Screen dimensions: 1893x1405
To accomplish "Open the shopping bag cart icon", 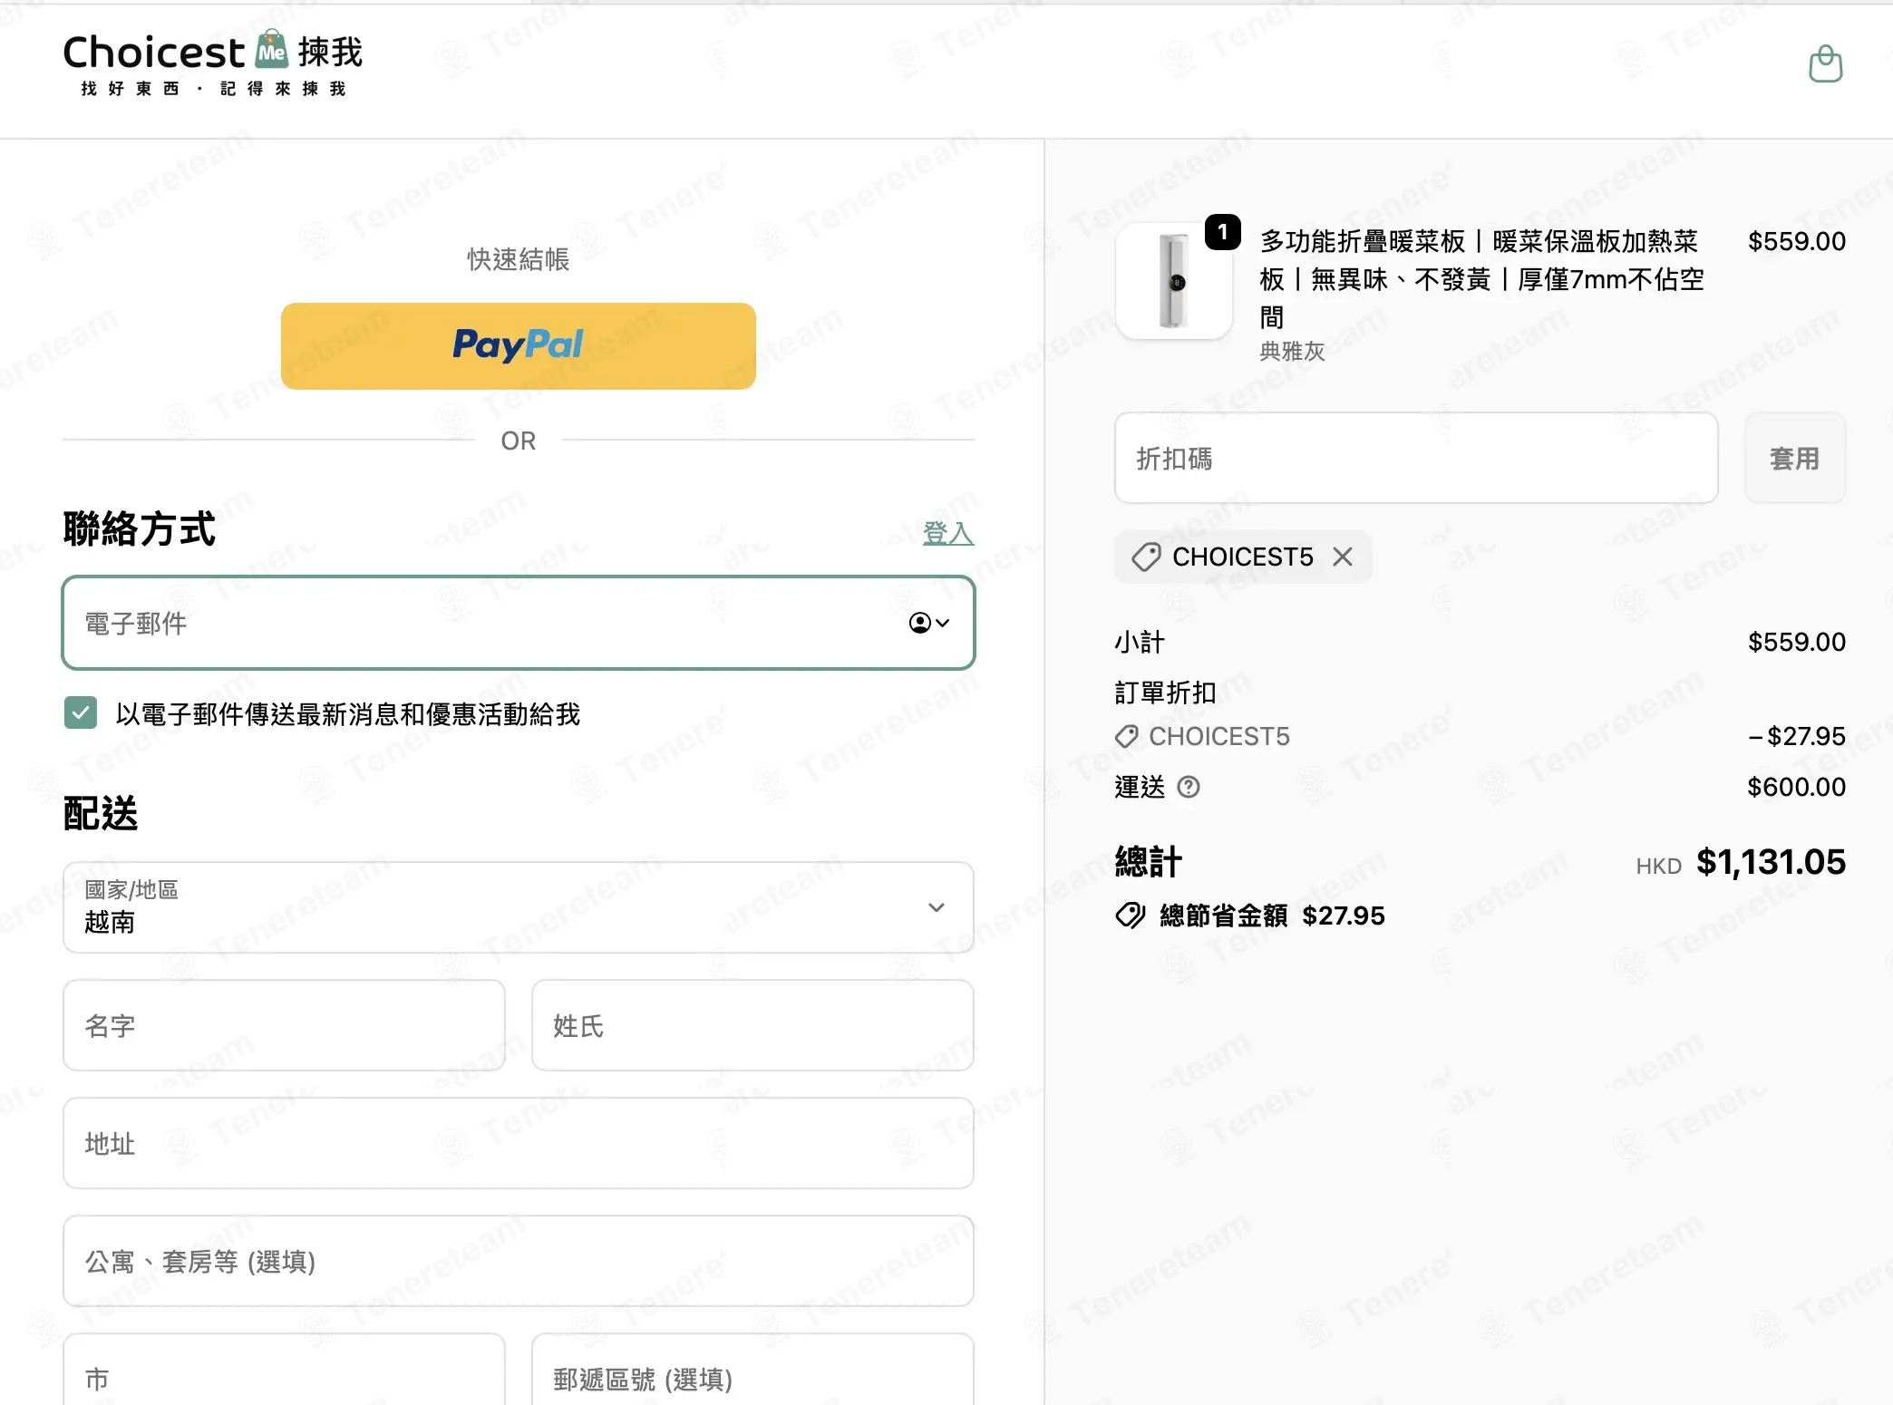I will coord(1825,64).
